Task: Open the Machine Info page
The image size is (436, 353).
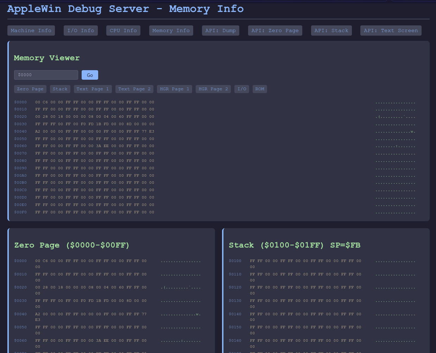Action: click(31, 31)
